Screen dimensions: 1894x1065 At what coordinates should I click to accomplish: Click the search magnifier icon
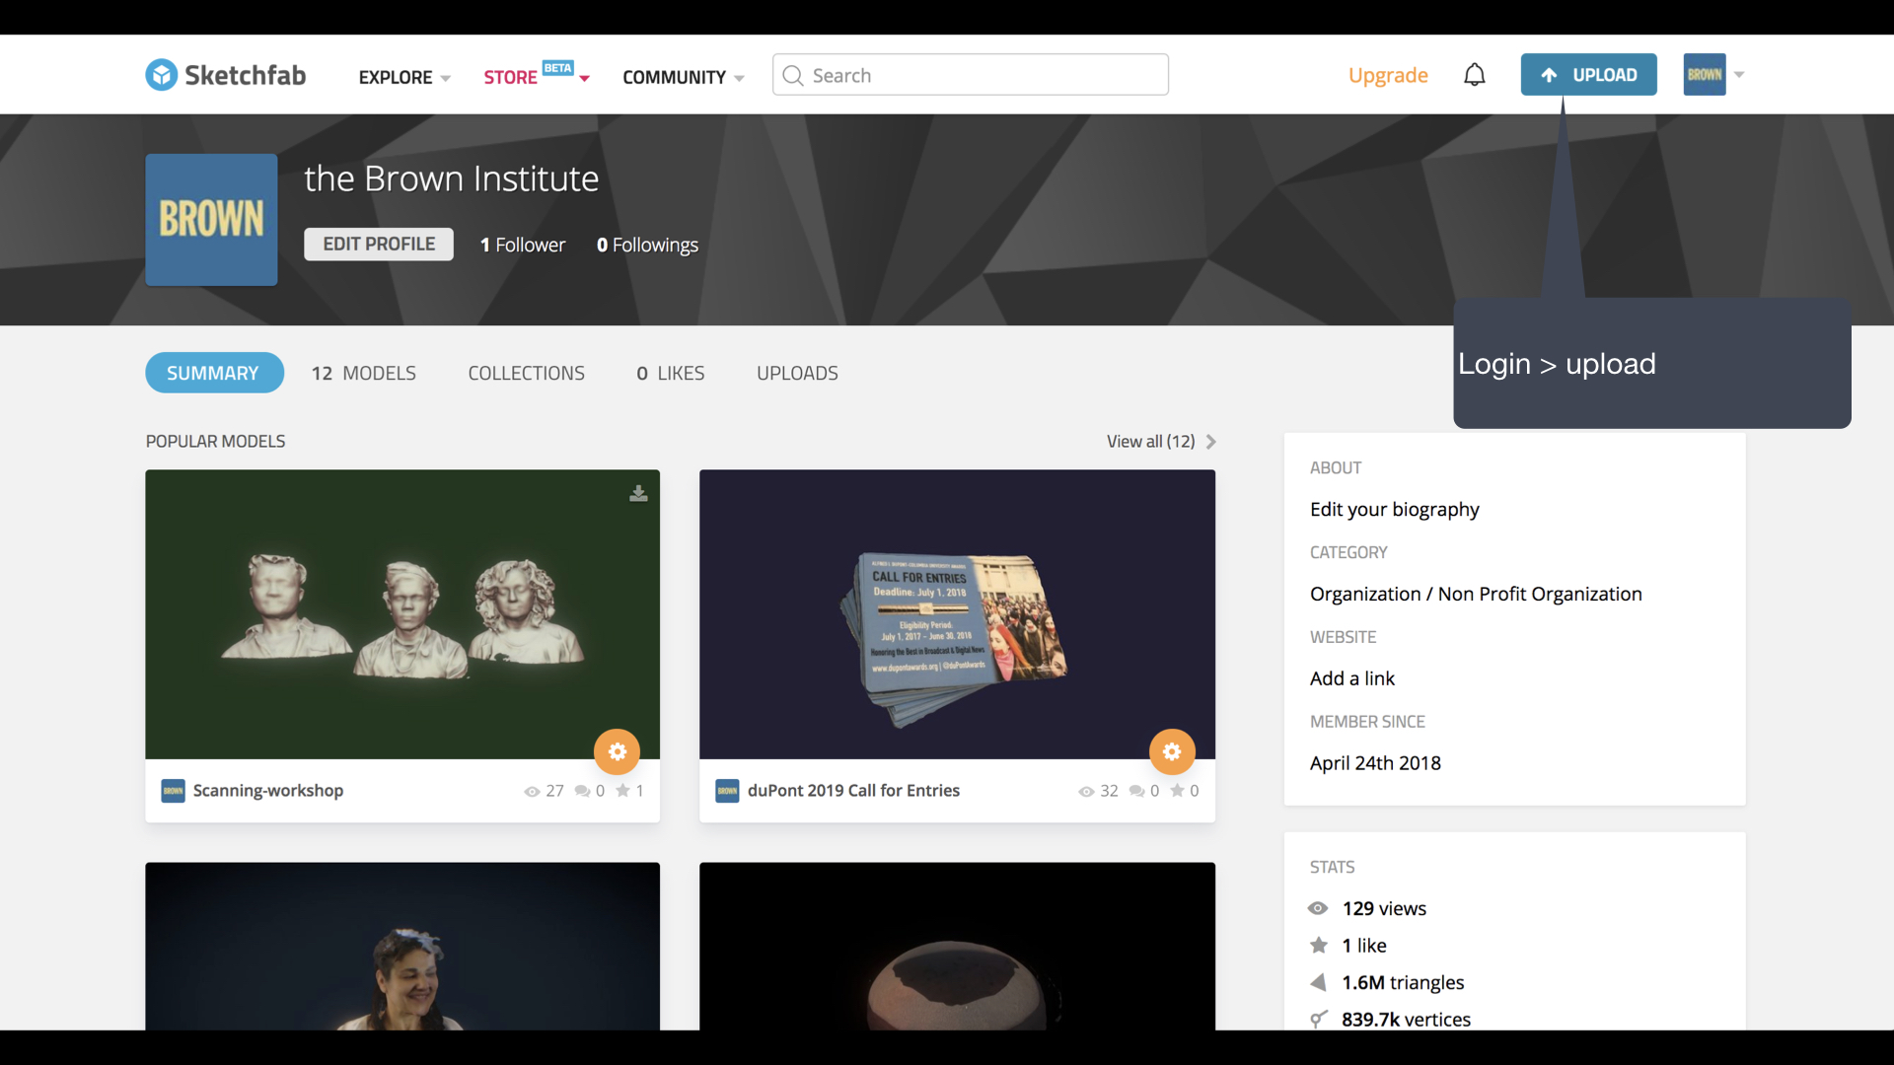click(x=793, y=76)
